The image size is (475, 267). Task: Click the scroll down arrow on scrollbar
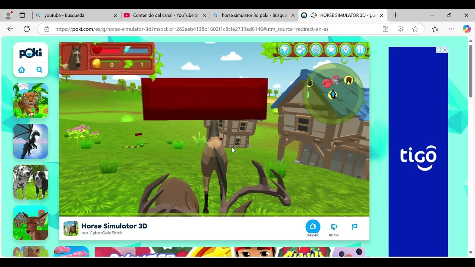471,253
